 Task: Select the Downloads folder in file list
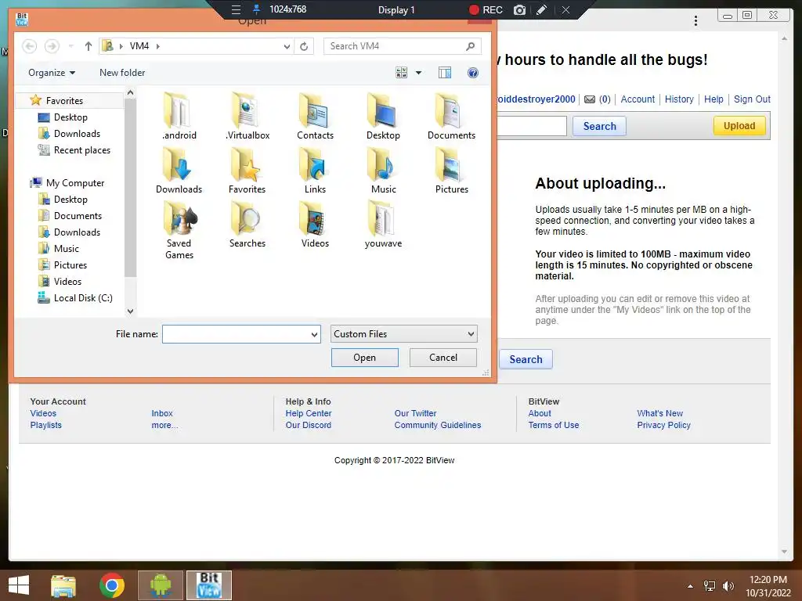(x=179, y=171)
